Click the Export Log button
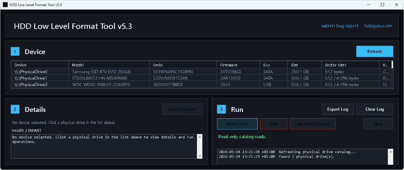404x170 pixels. click(x=337, y=109)
